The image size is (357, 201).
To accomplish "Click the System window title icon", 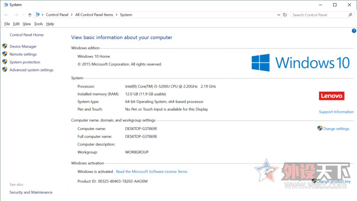I will click(x=6, y=5).
